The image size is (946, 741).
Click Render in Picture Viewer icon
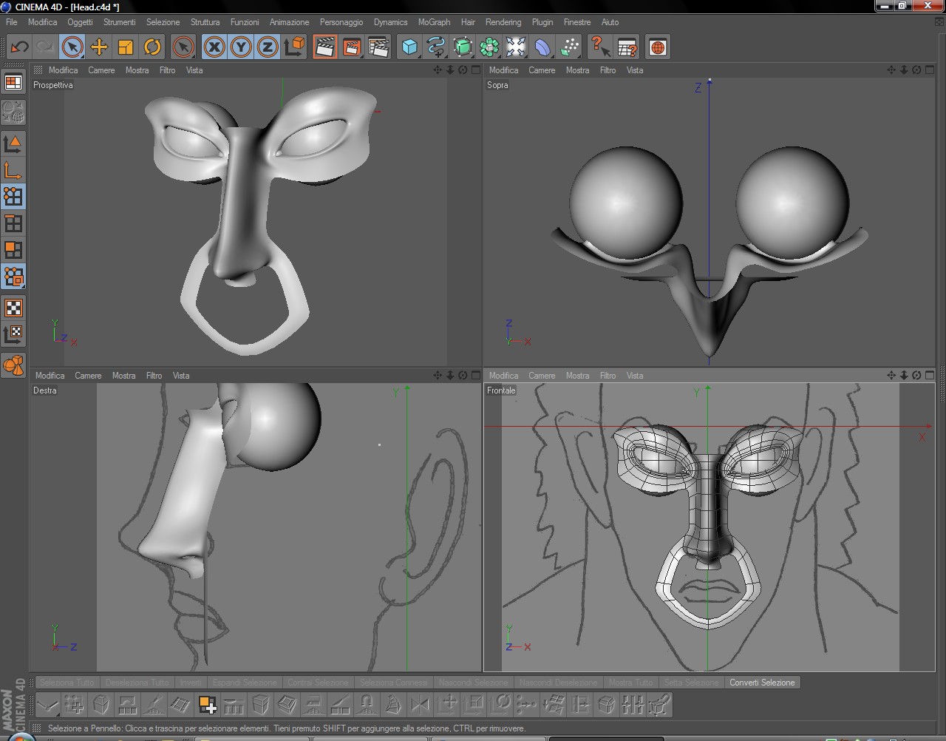[x=352, y=47]
